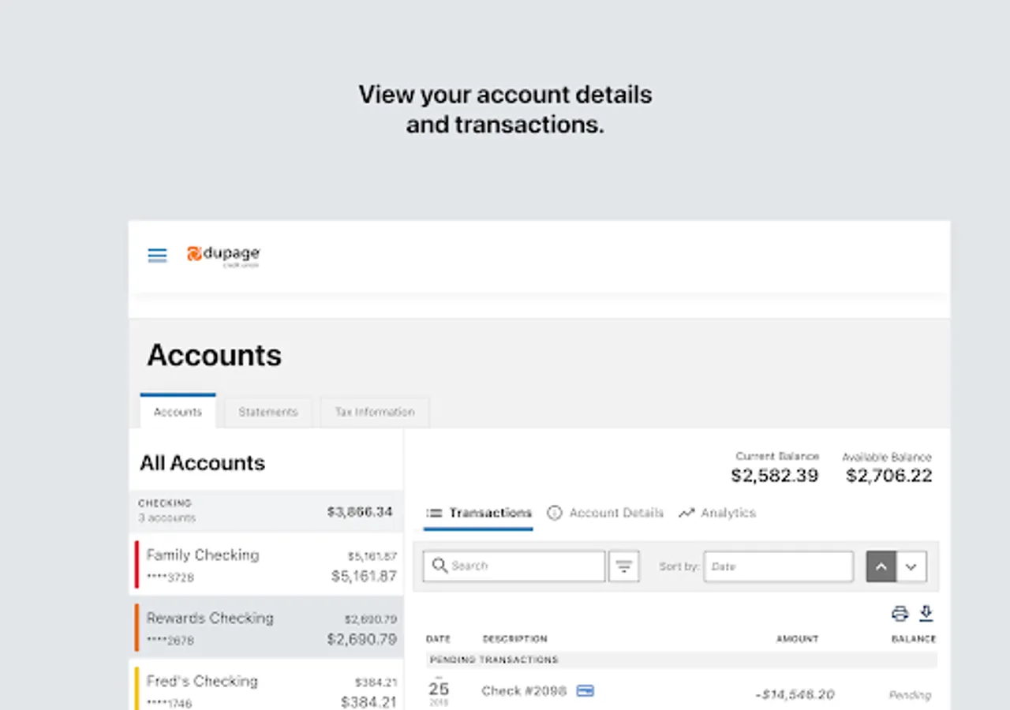This screenshot has height=710, width=1010.
Task: Click the DuPage Credit Union logo
Action: coord(223,255)
